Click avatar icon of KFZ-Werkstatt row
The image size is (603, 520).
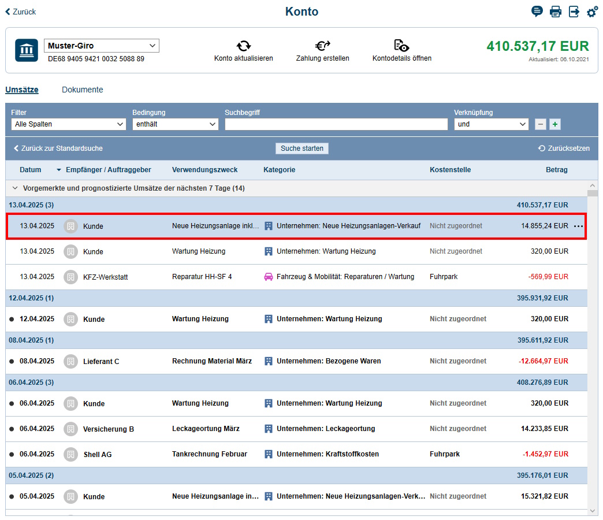coord(71,277)
